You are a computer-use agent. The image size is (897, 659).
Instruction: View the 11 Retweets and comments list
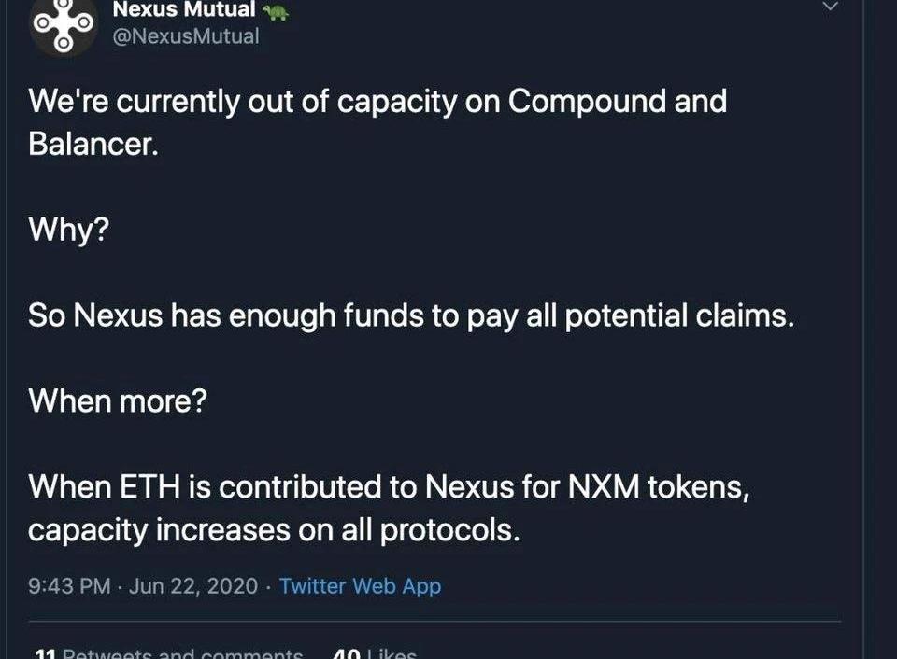[x=168, y=653]
